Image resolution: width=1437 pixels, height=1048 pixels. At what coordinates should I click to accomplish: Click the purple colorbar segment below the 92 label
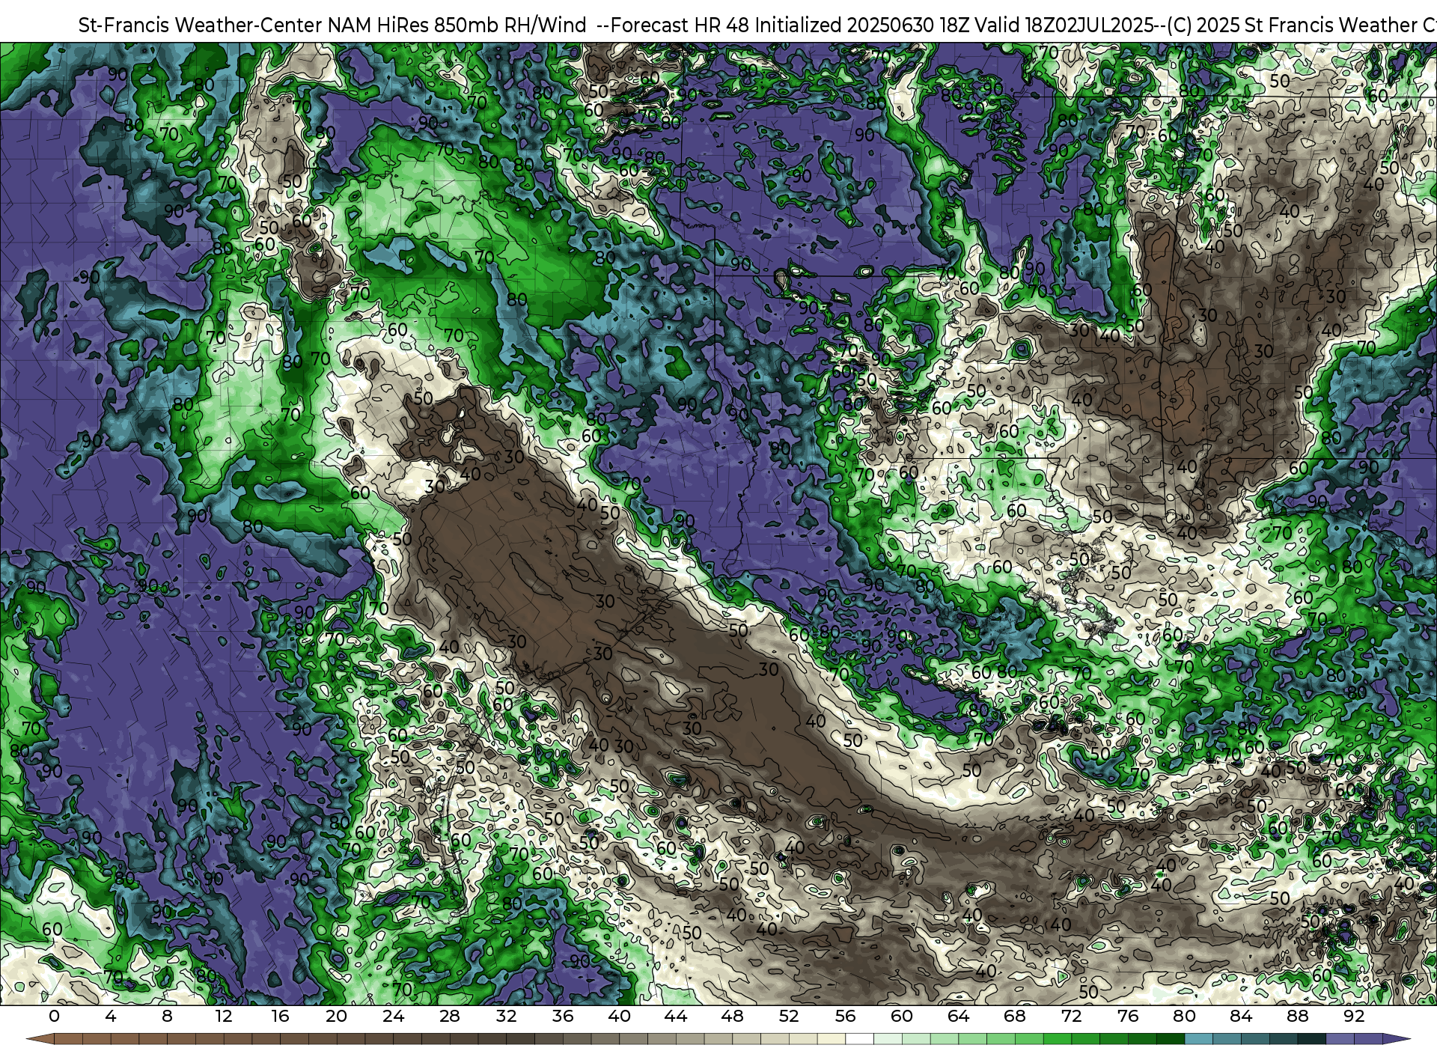point(1368,1039)
